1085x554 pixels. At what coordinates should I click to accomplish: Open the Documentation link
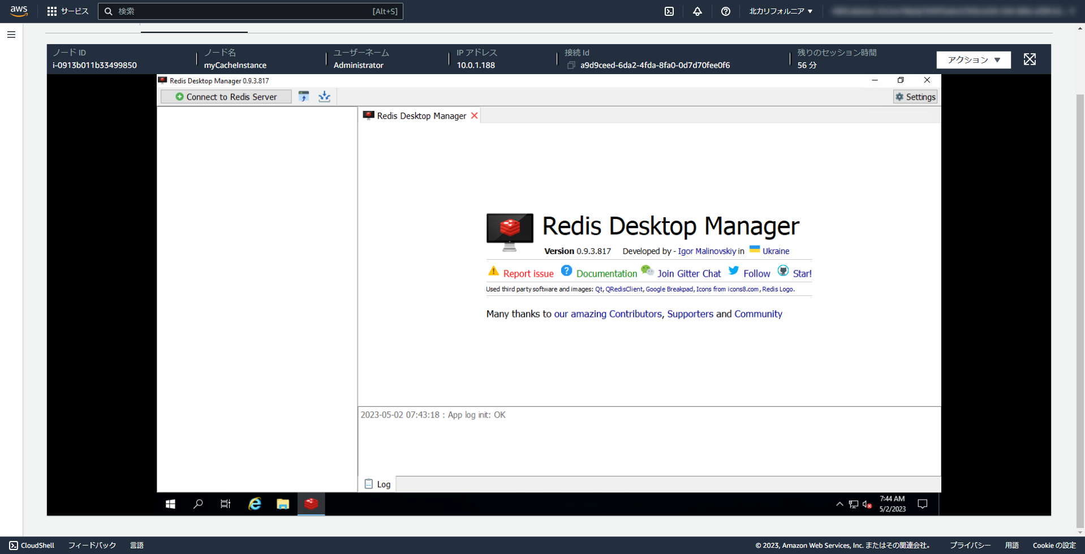pos(606,273)
